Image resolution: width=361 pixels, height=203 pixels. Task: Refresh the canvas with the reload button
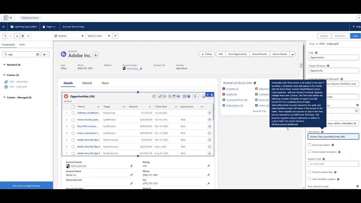pyautogui.click(x=115, y=36)
